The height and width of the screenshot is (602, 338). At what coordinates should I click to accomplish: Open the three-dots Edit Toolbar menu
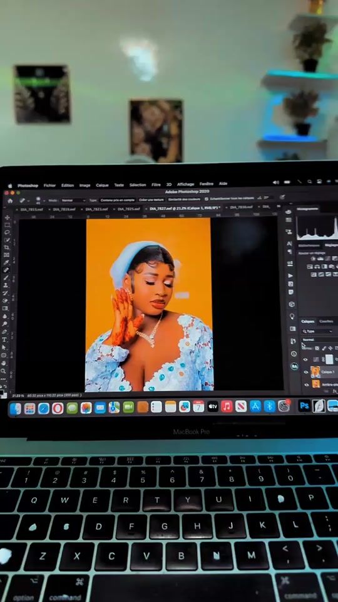pos(3,379)
